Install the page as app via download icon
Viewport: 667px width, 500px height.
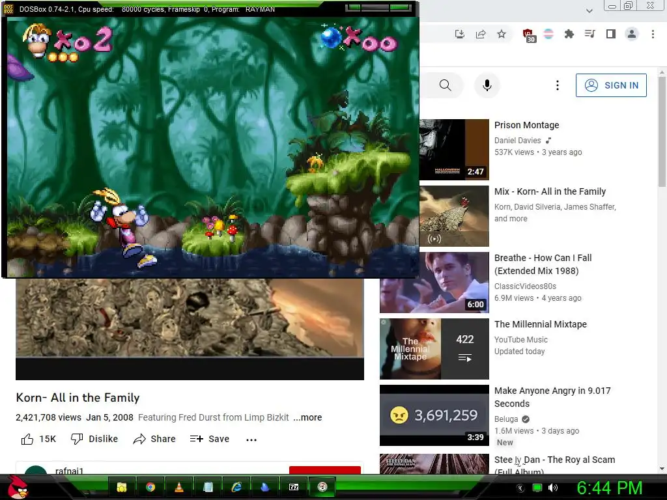[x=460, y=34]
